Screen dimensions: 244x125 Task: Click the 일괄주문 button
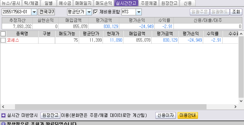pos(200,12)
